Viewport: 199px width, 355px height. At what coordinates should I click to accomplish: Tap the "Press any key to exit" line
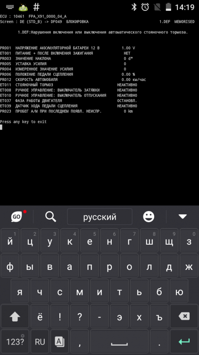point(23,122)
